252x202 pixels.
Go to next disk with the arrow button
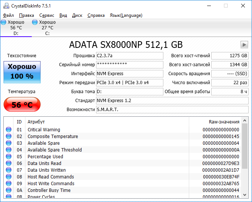[244, 45]
